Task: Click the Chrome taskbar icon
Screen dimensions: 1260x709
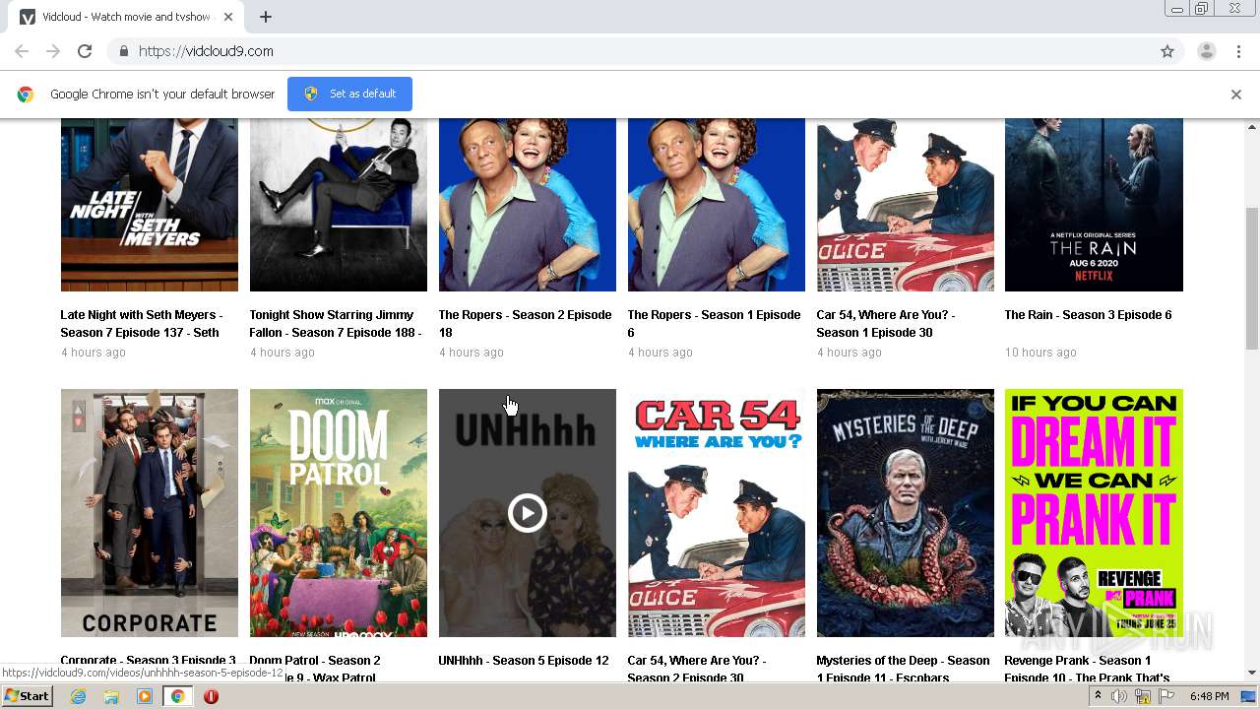Action: coord(177,696)
